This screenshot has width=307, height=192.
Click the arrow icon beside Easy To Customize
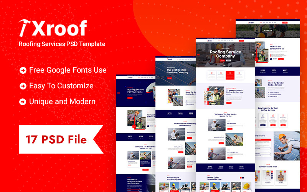pyautogui.click(x=23, y=86)
